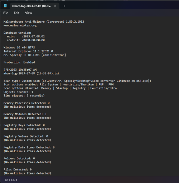Image resolution: width=179 pixels, height=183 pixels.
Task: Click the 'Registry Keys Detected: 0' line
Action: coord(24,125)
